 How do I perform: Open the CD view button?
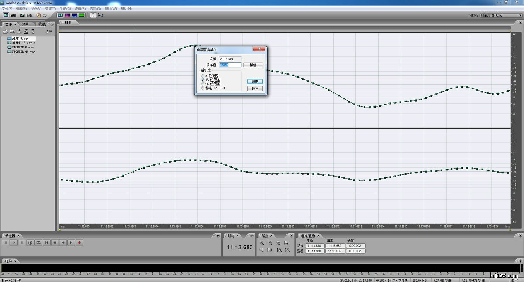coord(41,15)
